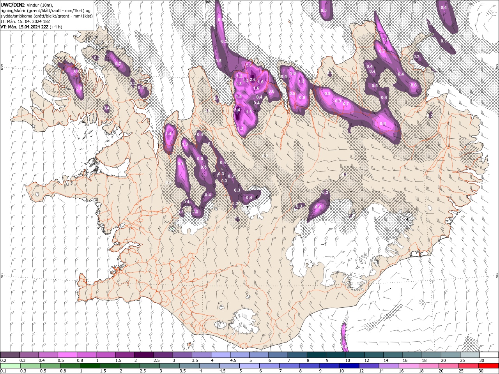Click the upper legend row 0.3 swatch
The image size is (499, 374).
[29, 355]
